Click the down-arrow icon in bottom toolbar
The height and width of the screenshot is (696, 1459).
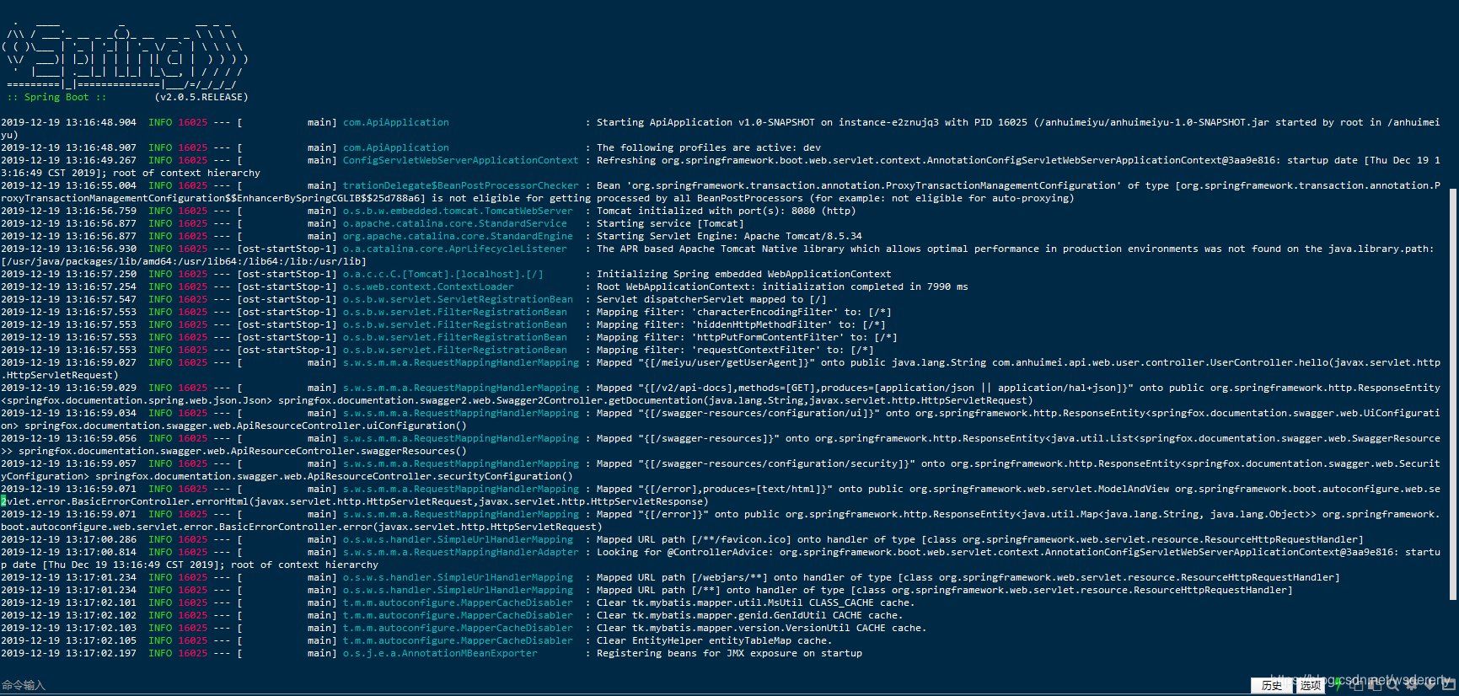tap(1429, 685)
